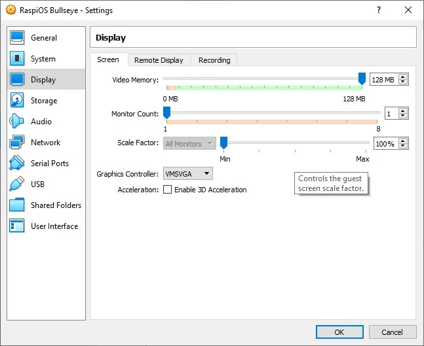Select the USB plug icon
424x346 pixels.
coord(17,184)
